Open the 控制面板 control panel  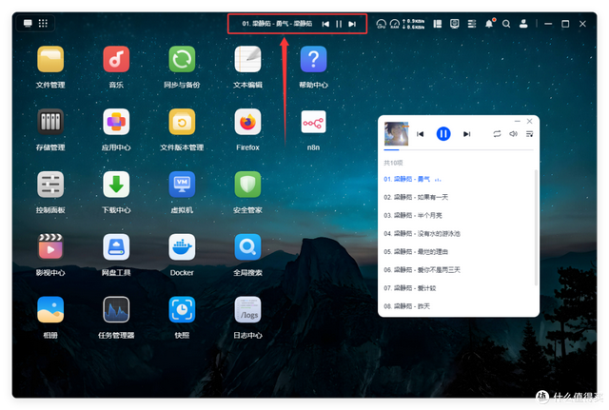click(x=50, y=185)
